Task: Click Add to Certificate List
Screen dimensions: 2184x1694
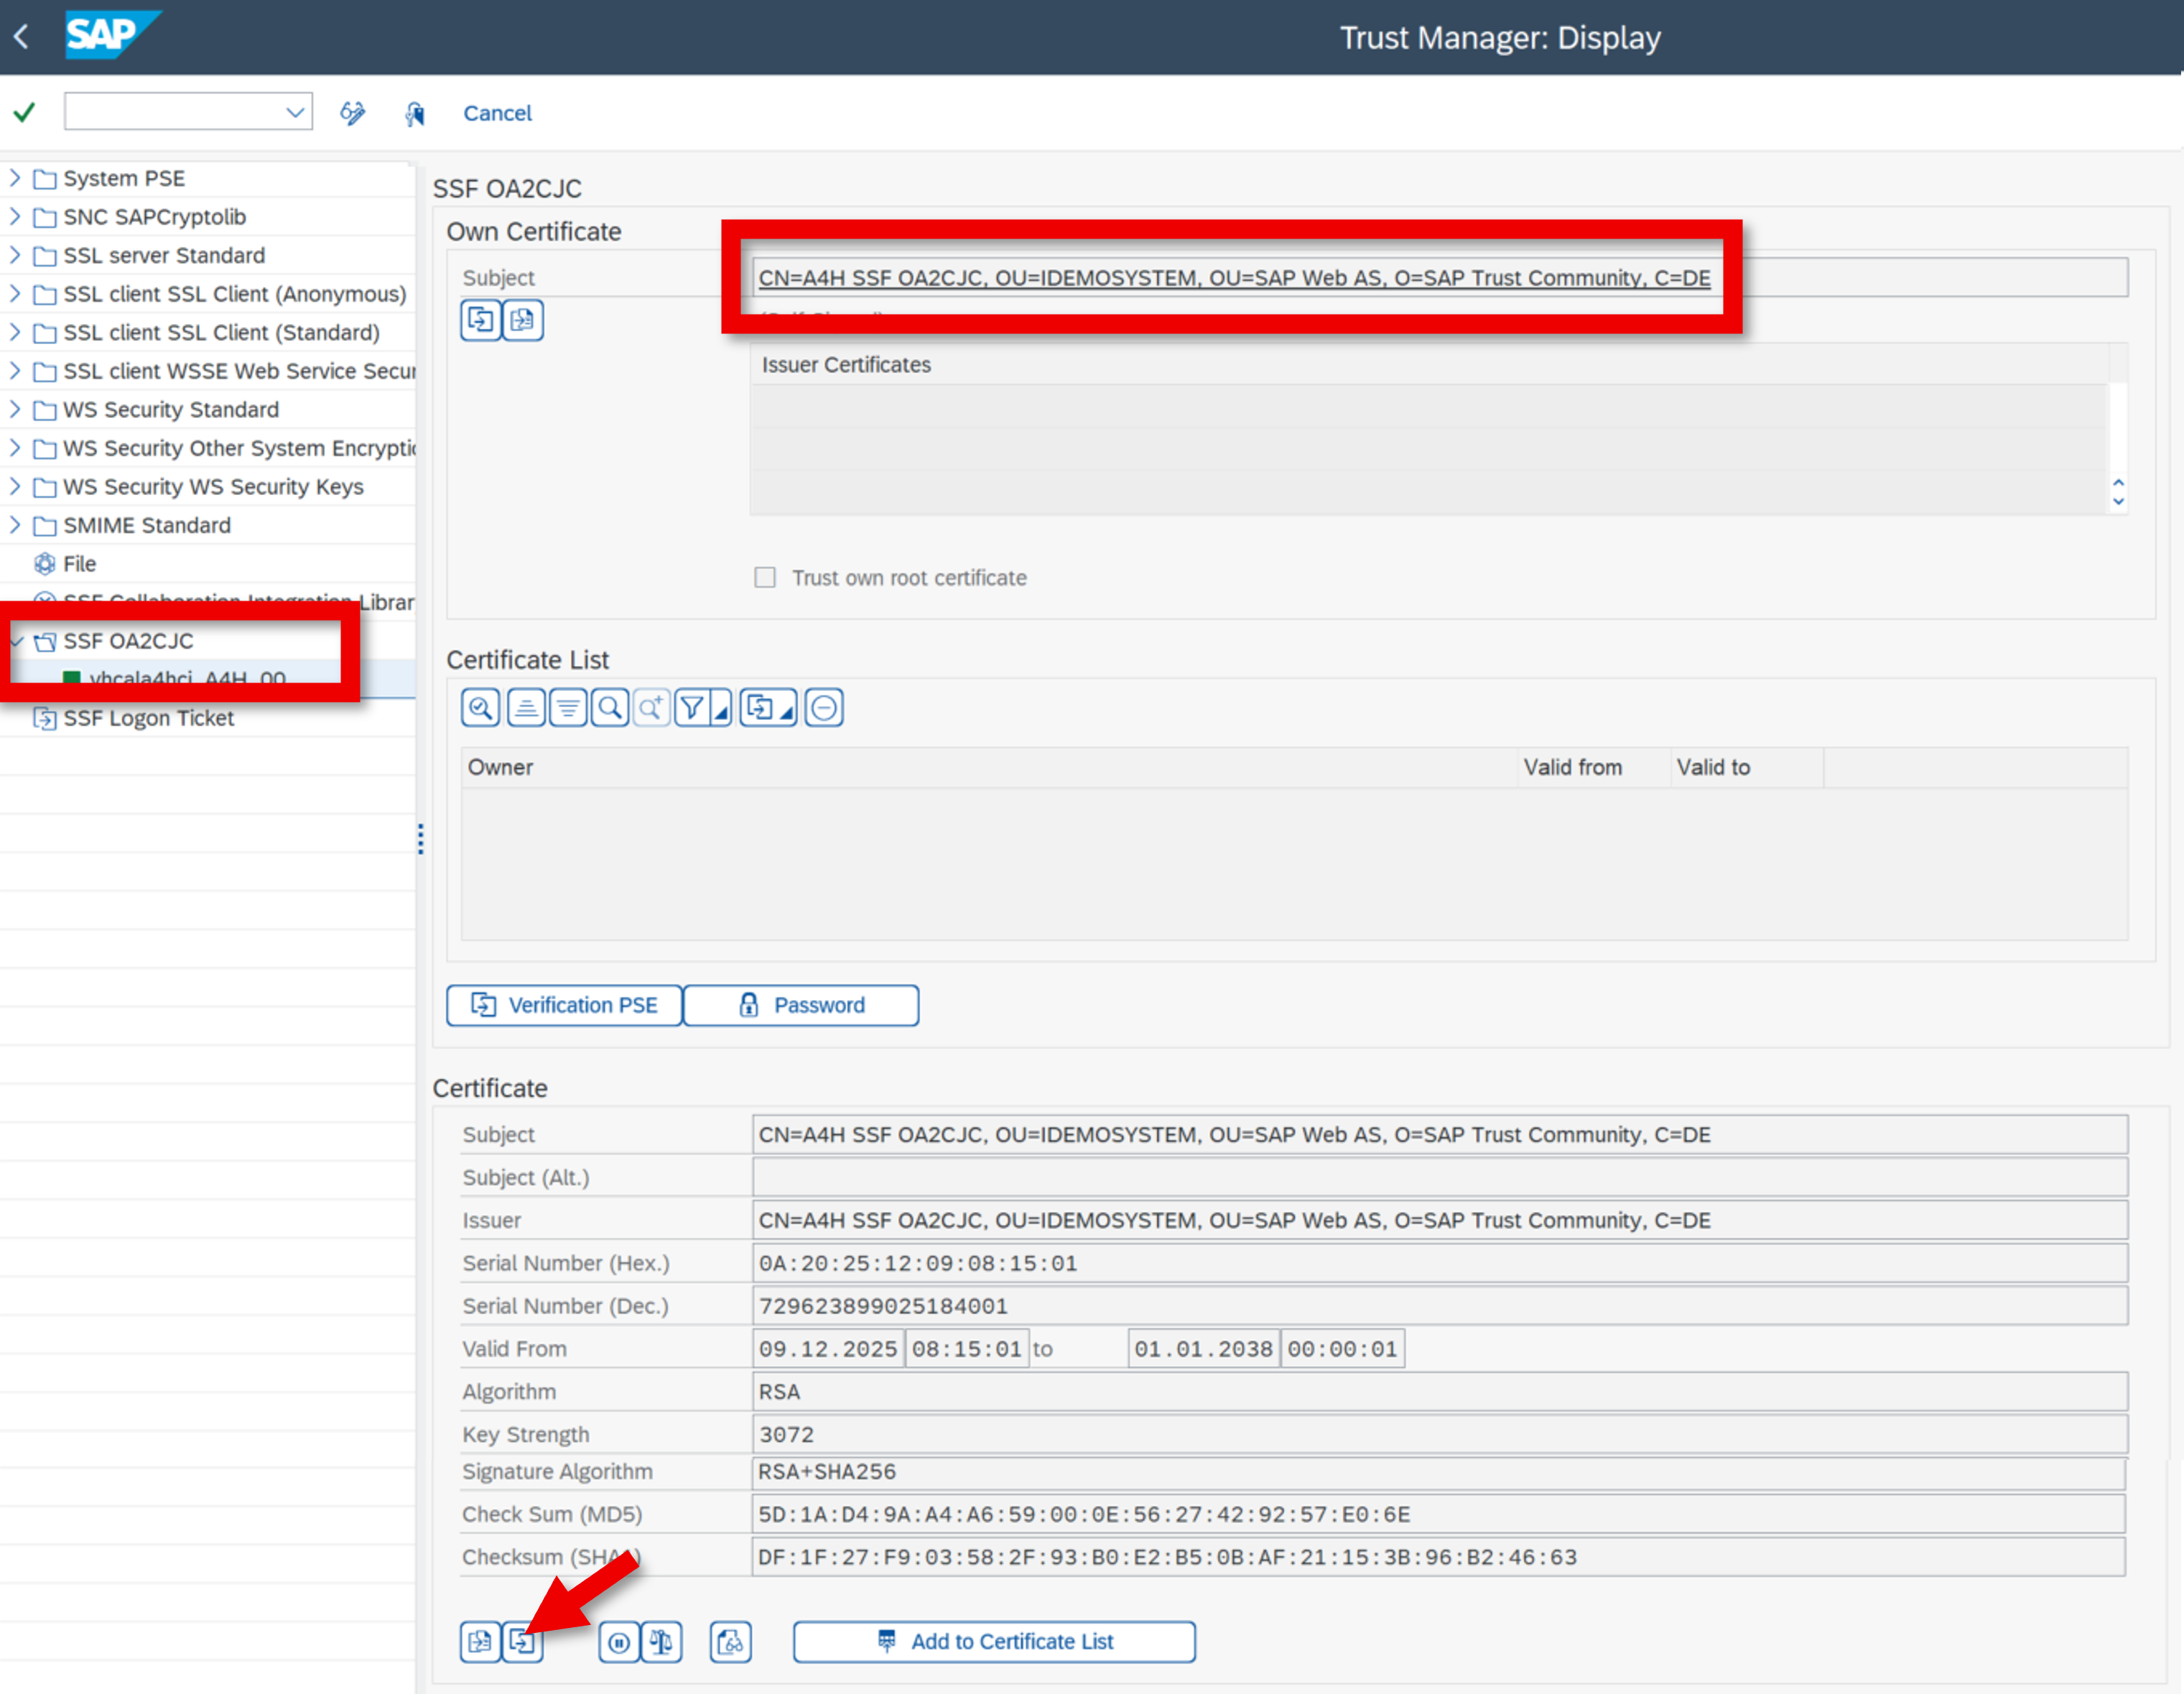Action: point(993,1641)
